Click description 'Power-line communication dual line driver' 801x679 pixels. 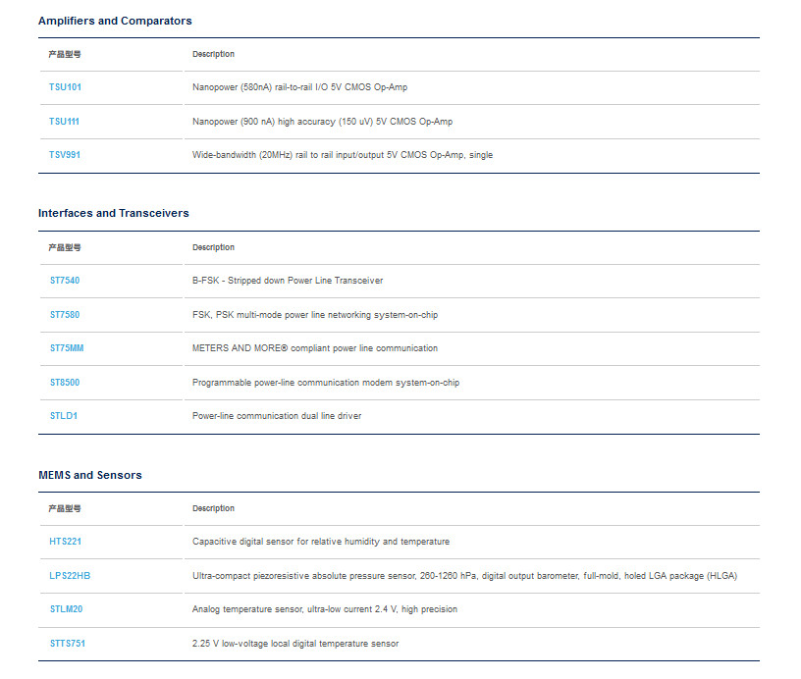click(277, 416)
